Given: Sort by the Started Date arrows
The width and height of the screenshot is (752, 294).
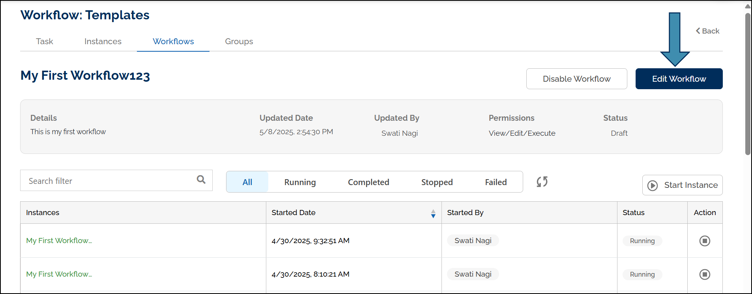Looking at the screenshot, I should pyautogui.click(x=433, y=213).
